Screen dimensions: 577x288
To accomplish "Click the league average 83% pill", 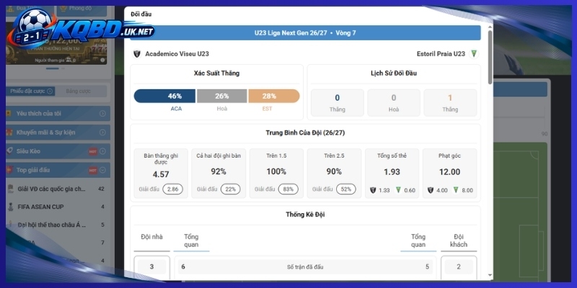I will (288, 189).
